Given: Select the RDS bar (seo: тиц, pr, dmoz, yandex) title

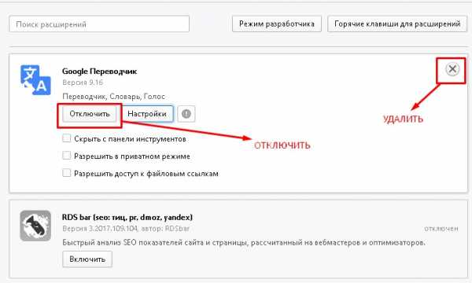Looking at the screenshot, I should (x=127, y=217).
